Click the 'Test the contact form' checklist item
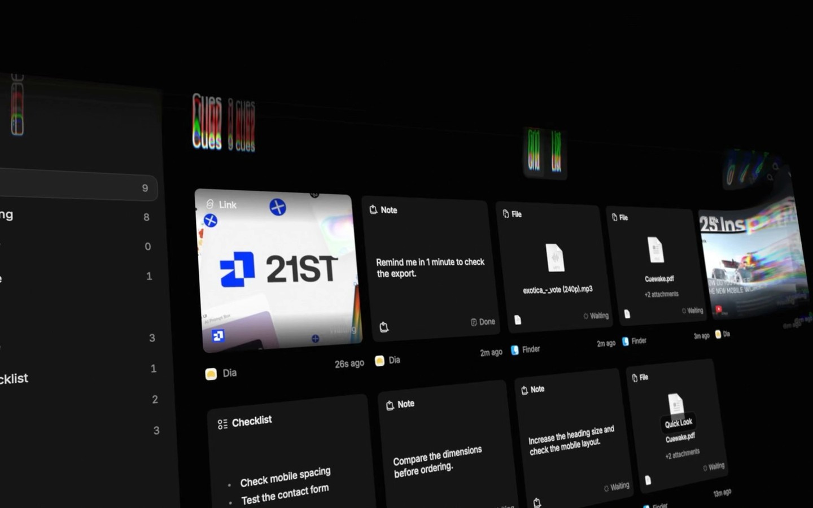 (285, 495)
